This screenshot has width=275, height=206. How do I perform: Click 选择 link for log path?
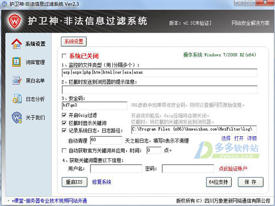226,139
